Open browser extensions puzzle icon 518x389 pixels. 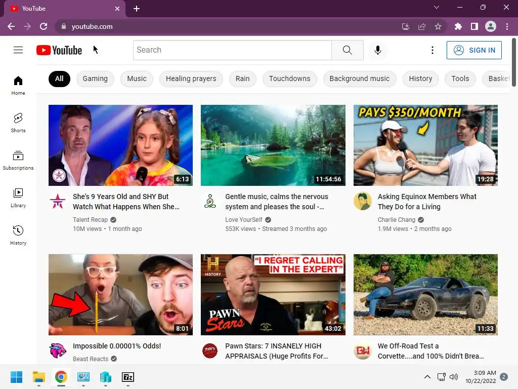(x=458, y=26)
